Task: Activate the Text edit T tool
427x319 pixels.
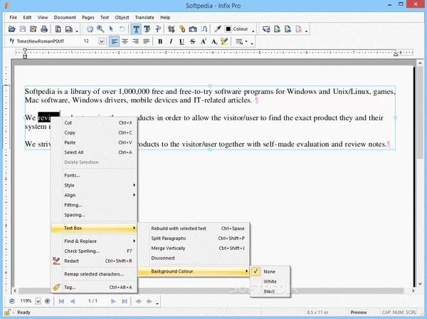Action: (136, 29)
